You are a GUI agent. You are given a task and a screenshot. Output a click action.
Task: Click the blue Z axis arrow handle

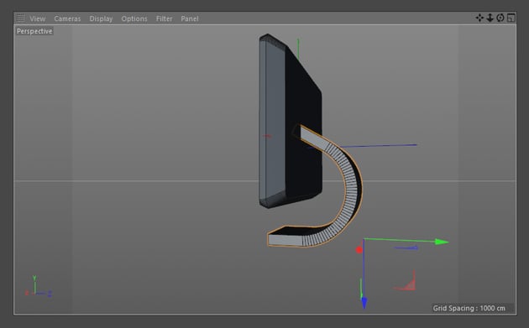(x=364, y=303)
